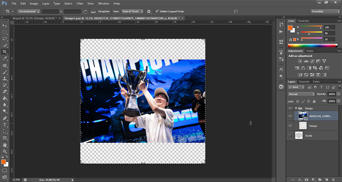Screen dimensions: 342x182
Task: Switch to the Channels tab
Action: click(304, 81)
